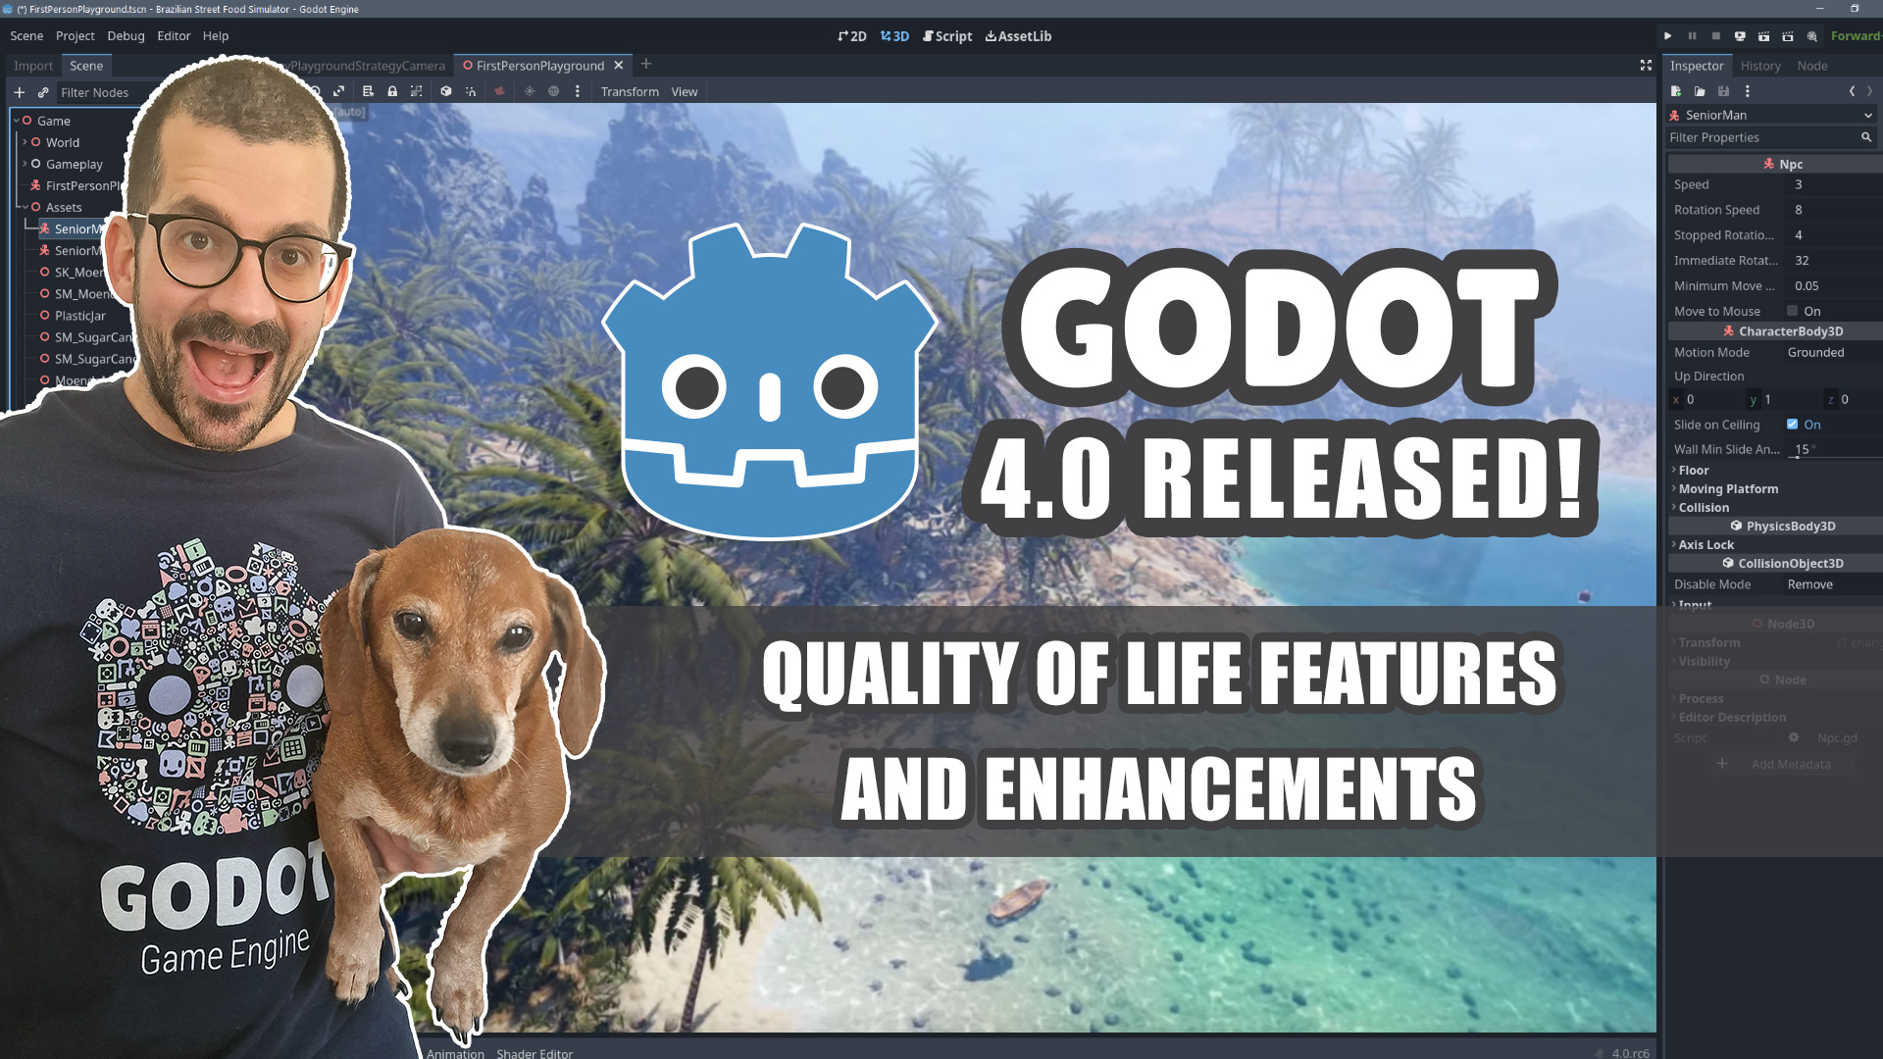Viewport: 1883px width, 1059px height.
Task: Run the project with the Play button
Action: 1668,36
